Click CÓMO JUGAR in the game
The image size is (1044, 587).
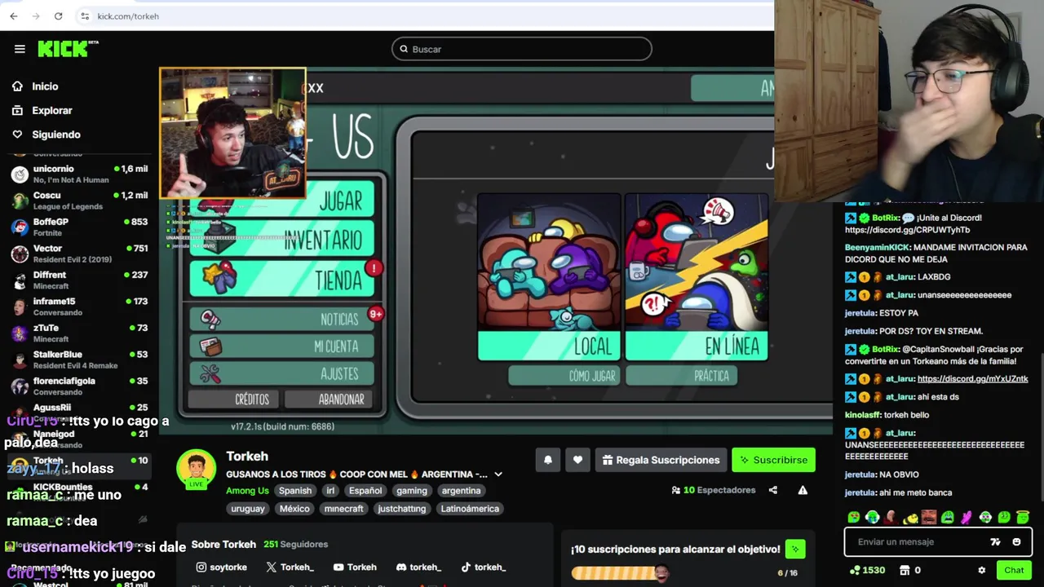[x=564, y=376]
